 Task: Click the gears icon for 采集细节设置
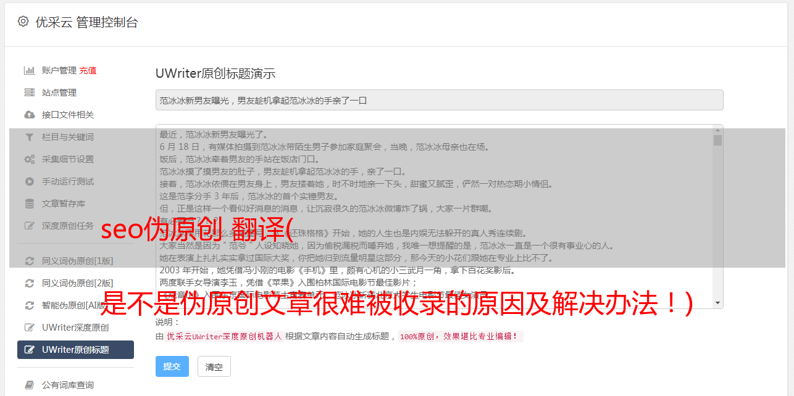tap(29, 159)
